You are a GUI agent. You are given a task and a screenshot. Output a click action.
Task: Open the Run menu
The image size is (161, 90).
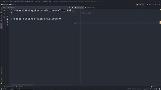pyautogui.click(x=32, y=1)
